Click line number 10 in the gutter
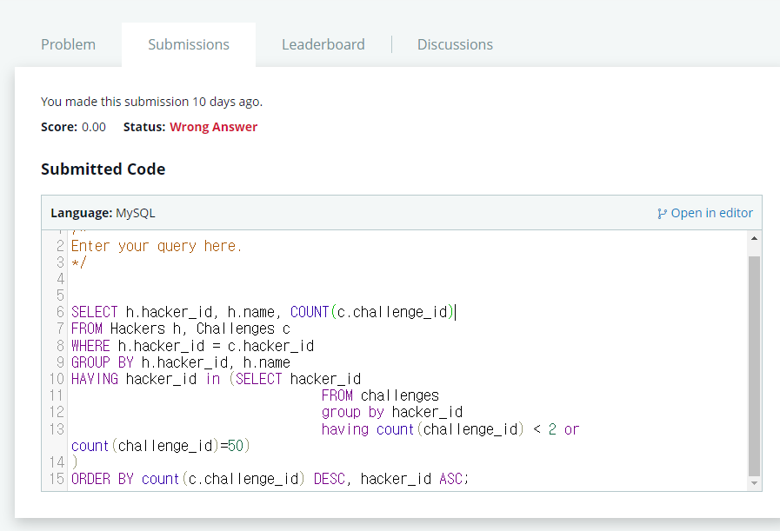 (57, 379)
